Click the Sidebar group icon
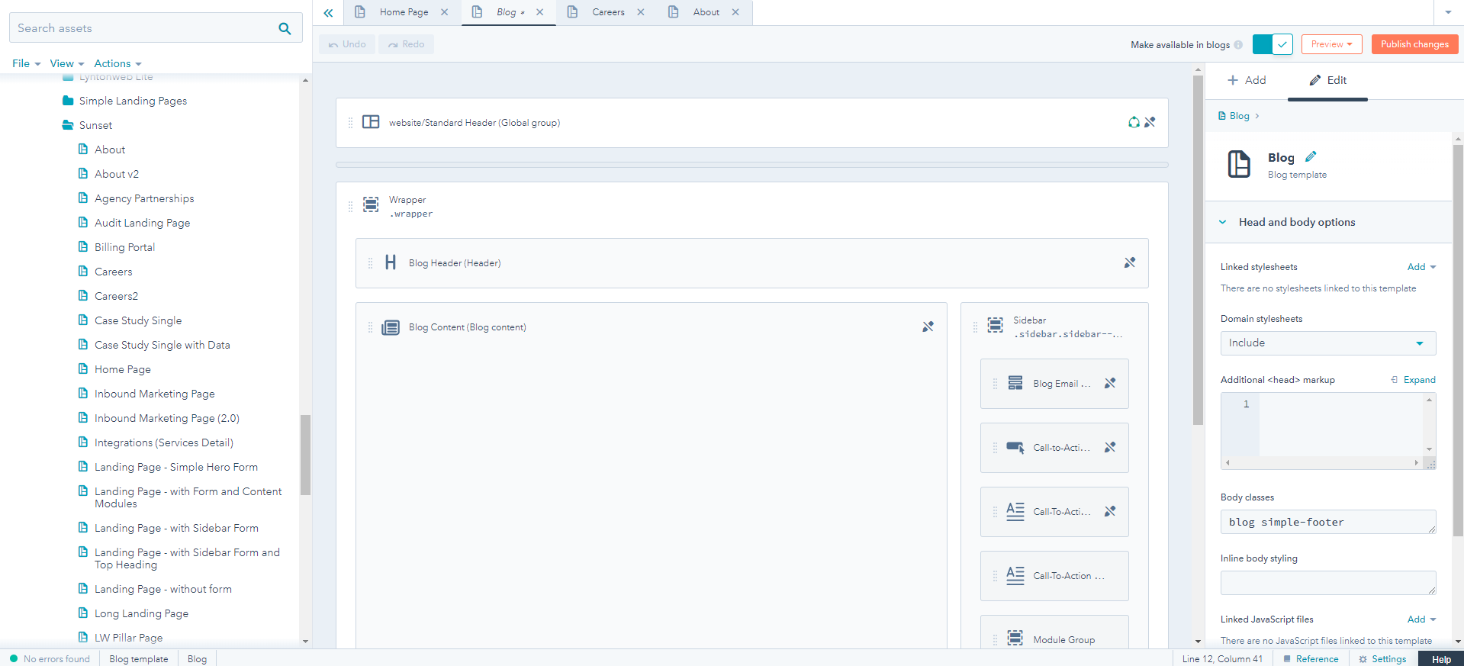Screen dimensions: 1464x666 coord(996,325)
